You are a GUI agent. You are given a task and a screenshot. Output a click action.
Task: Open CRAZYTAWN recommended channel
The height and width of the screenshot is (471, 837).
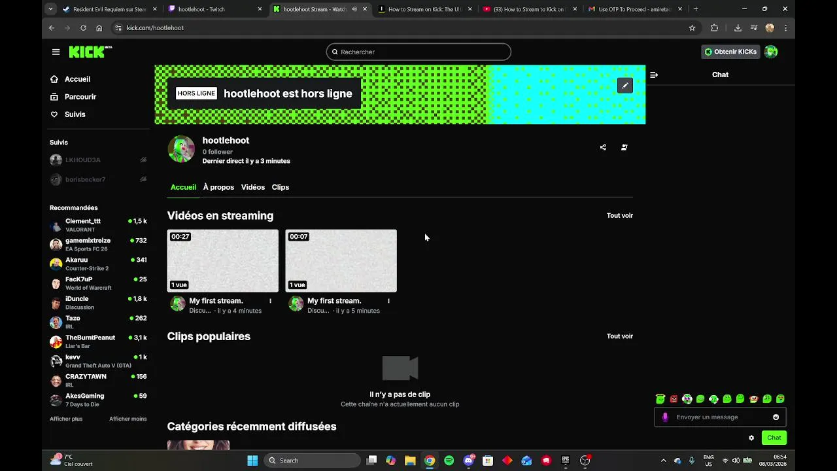[x=98, y=381]
